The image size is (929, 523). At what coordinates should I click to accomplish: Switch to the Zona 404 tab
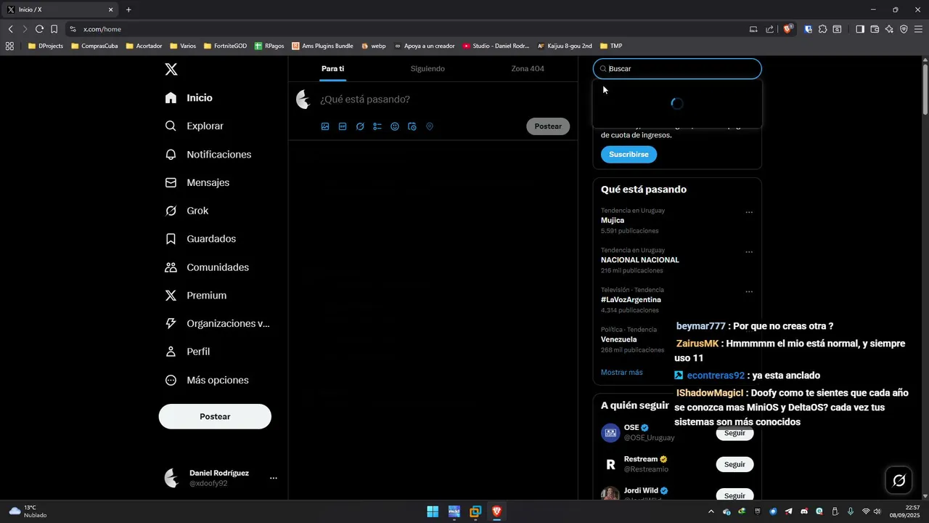click(x=528, y=68)
